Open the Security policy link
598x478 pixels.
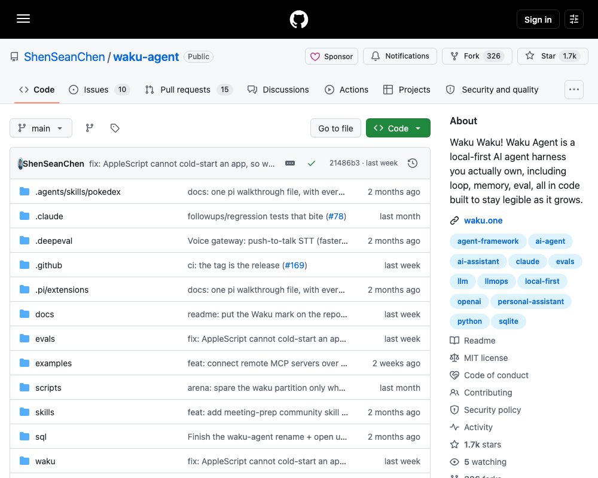coord(485,410)
